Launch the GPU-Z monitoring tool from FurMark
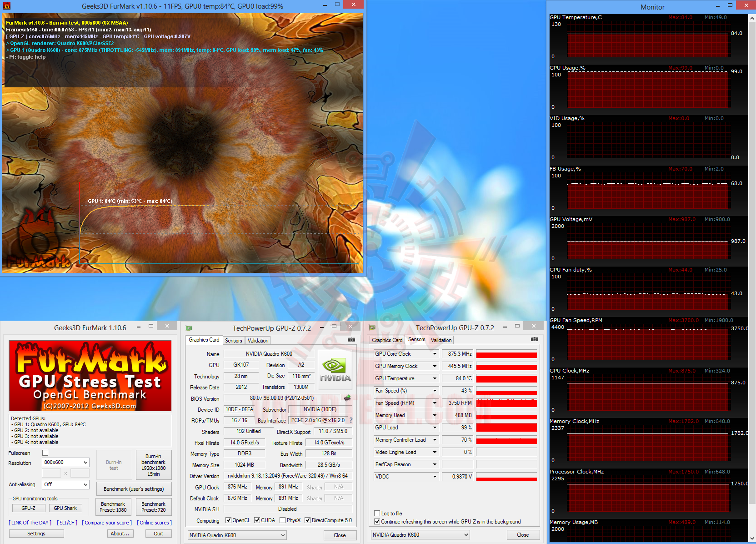This screenshot has width=756, height=544. [29, 508]
